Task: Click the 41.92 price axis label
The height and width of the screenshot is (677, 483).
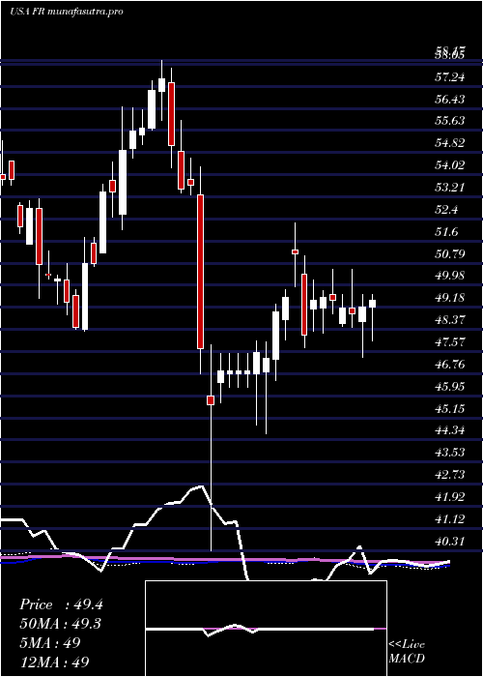Action: click(x=450, y=497)
